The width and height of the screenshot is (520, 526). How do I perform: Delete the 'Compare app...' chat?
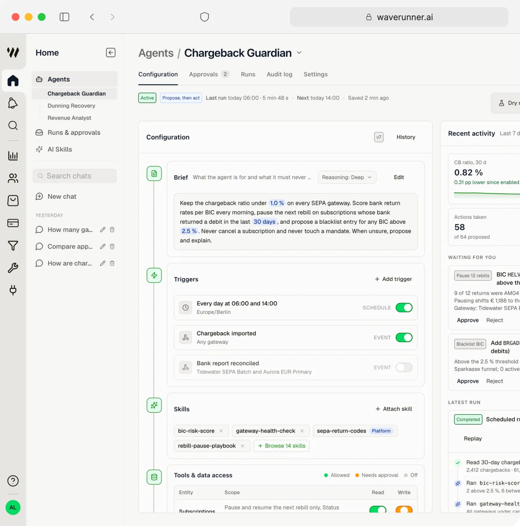(112, 246)
